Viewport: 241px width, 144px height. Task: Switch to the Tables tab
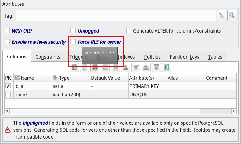[215, 57]
